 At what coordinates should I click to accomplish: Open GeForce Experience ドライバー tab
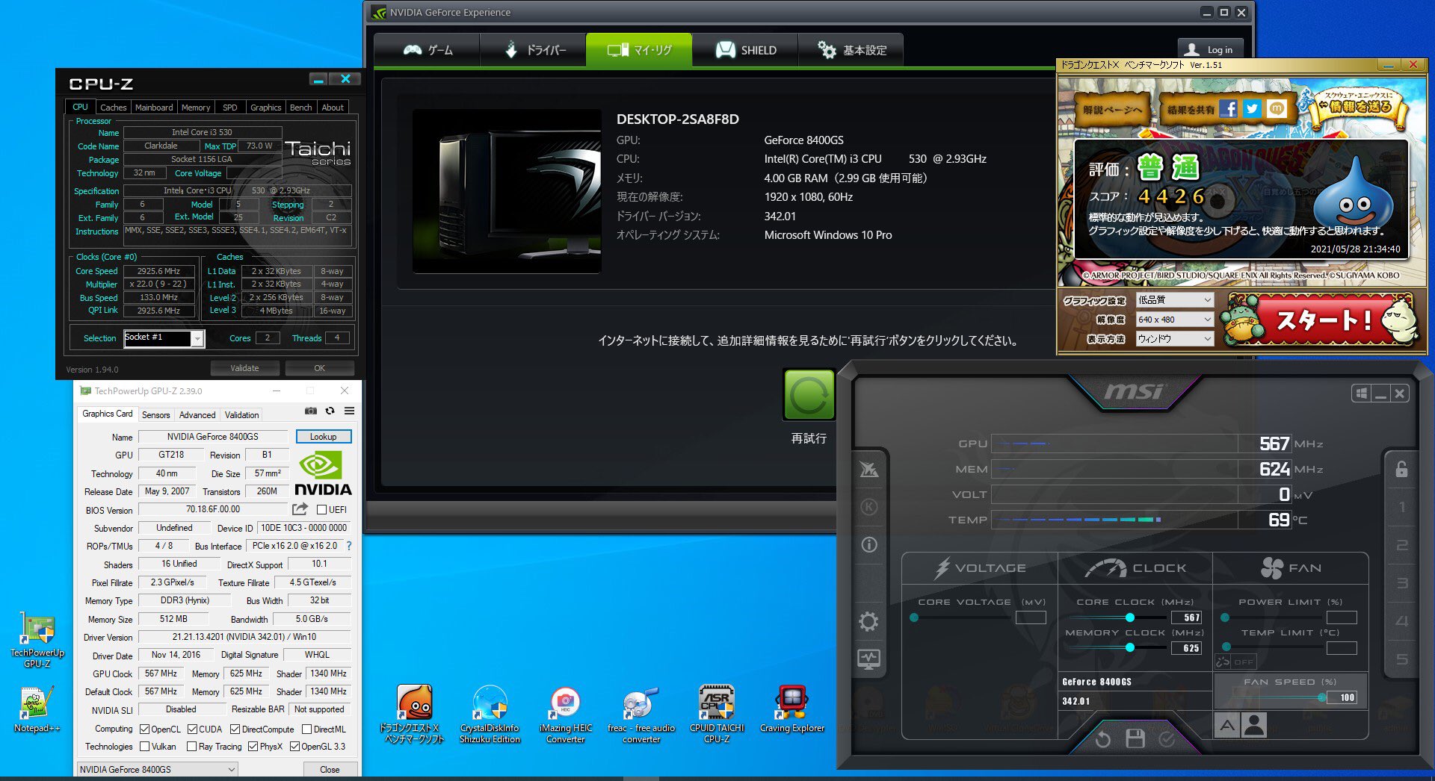534,50
